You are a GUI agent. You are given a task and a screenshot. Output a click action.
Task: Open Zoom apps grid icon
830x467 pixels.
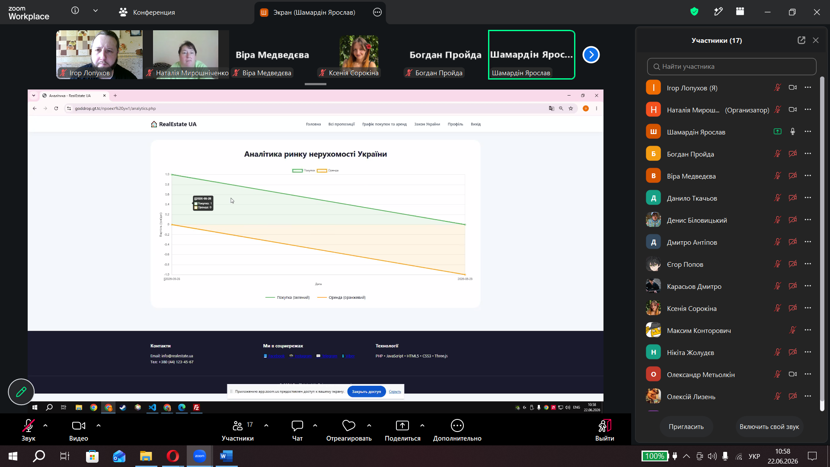[740, 12]
